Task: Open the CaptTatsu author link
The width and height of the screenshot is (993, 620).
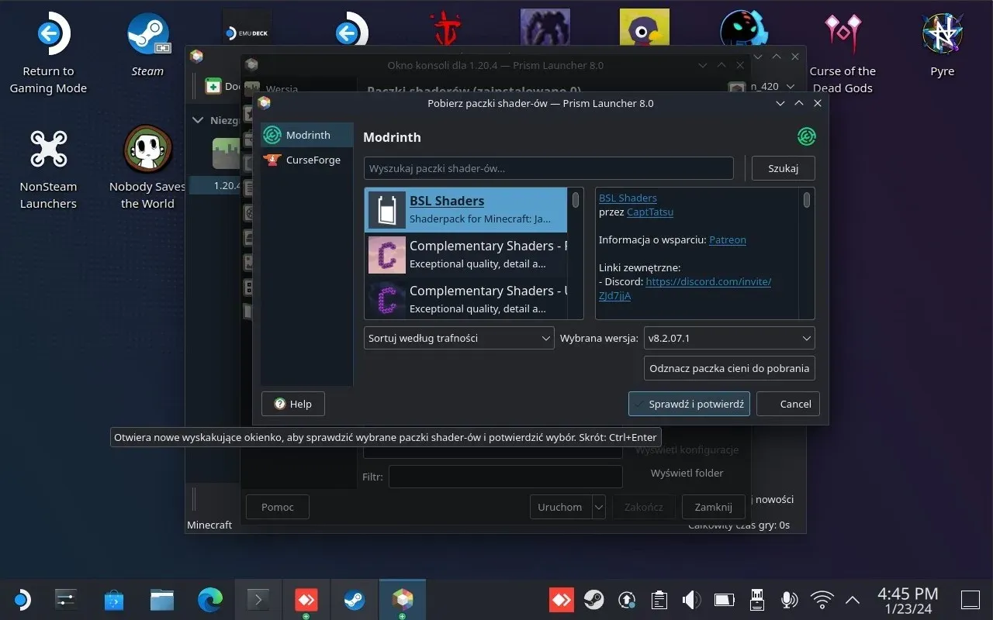Action: (650, 212)
